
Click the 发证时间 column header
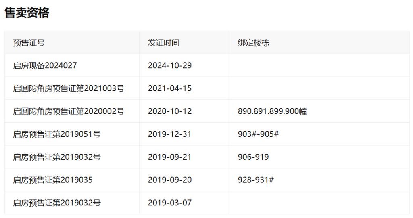(163, 43)
